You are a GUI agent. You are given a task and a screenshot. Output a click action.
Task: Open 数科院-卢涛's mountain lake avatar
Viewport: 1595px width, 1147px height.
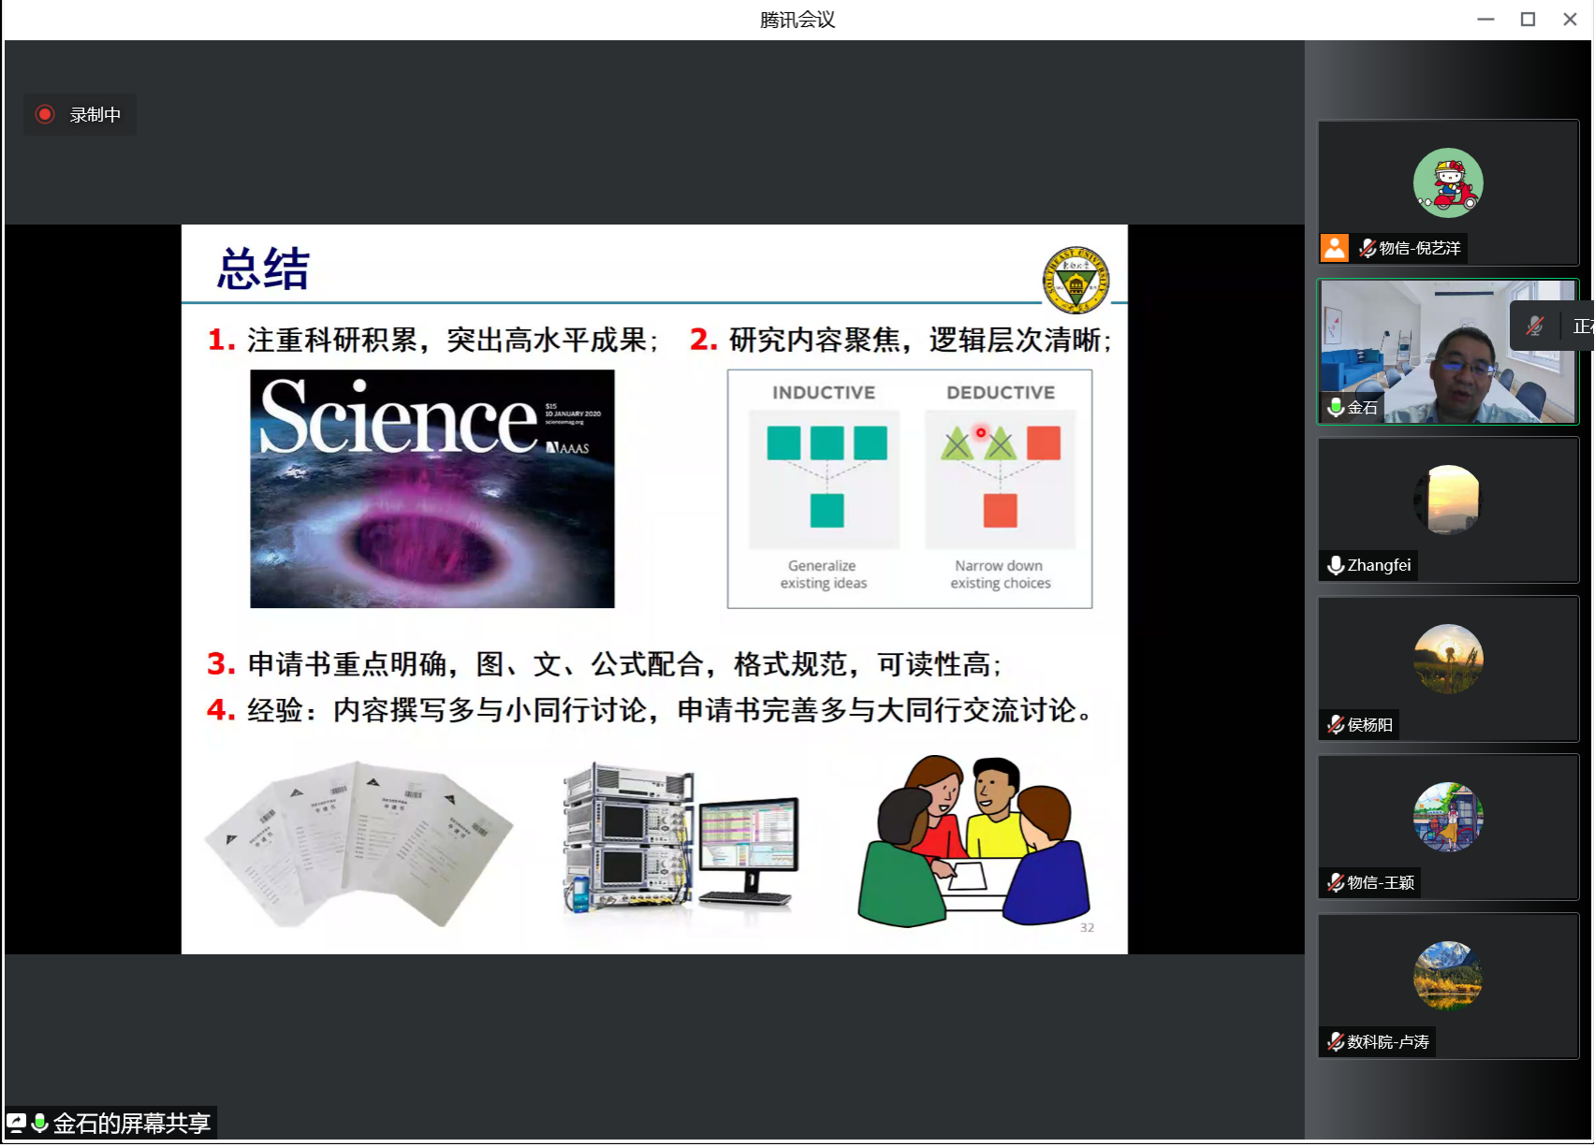click(1447, 976)
